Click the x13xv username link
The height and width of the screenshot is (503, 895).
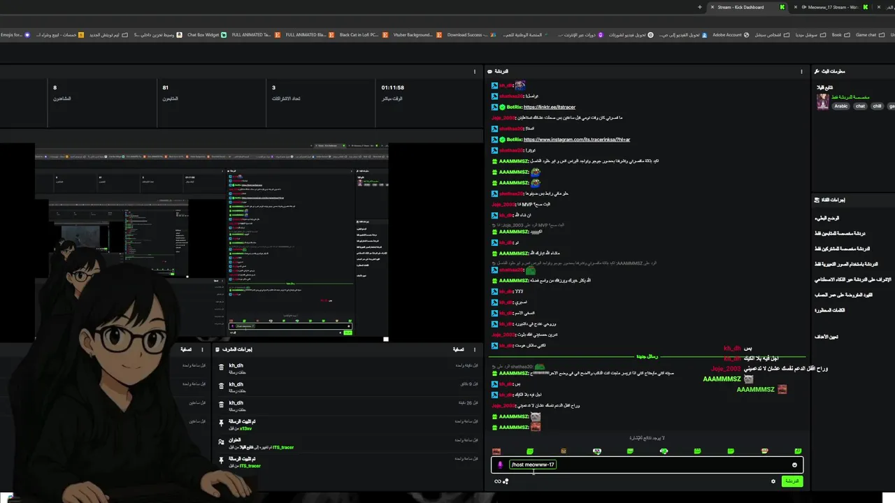click(245, 428)
